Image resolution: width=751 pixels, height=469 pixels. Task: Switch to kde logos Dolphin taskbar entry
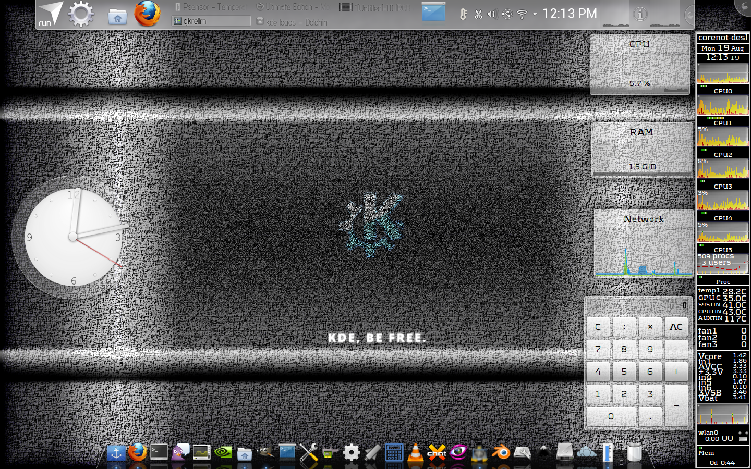[292, 22]
